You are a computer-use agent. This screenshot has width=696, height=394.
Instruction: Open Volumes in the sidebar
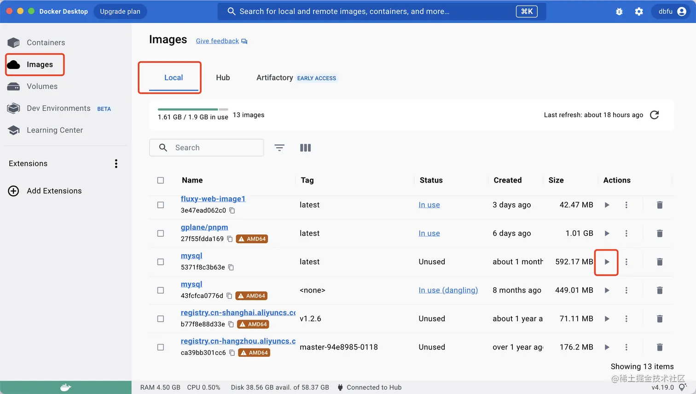point(42,86)
